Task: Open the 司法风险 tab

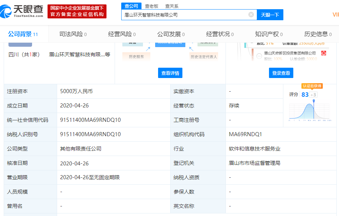Action: click(73, 34)
